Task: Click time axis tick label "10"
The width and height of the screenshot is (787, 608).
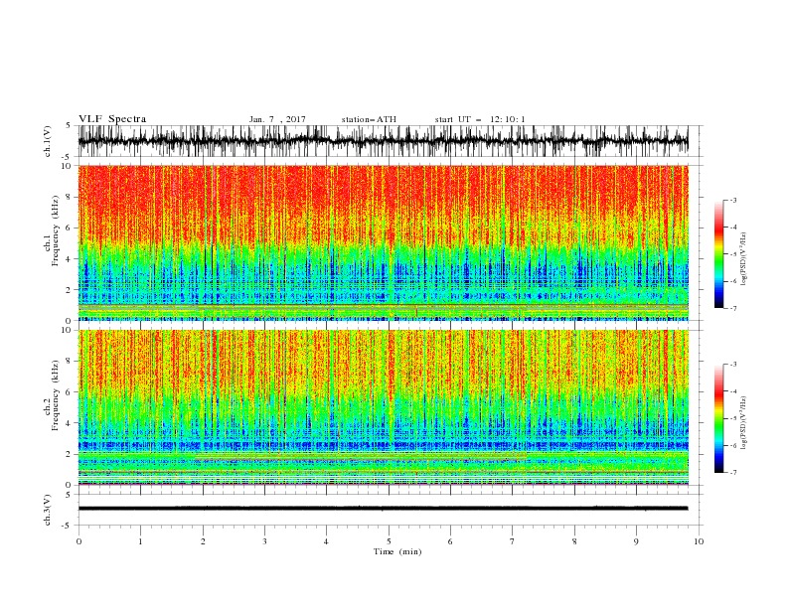Action: tap(699, 541)
